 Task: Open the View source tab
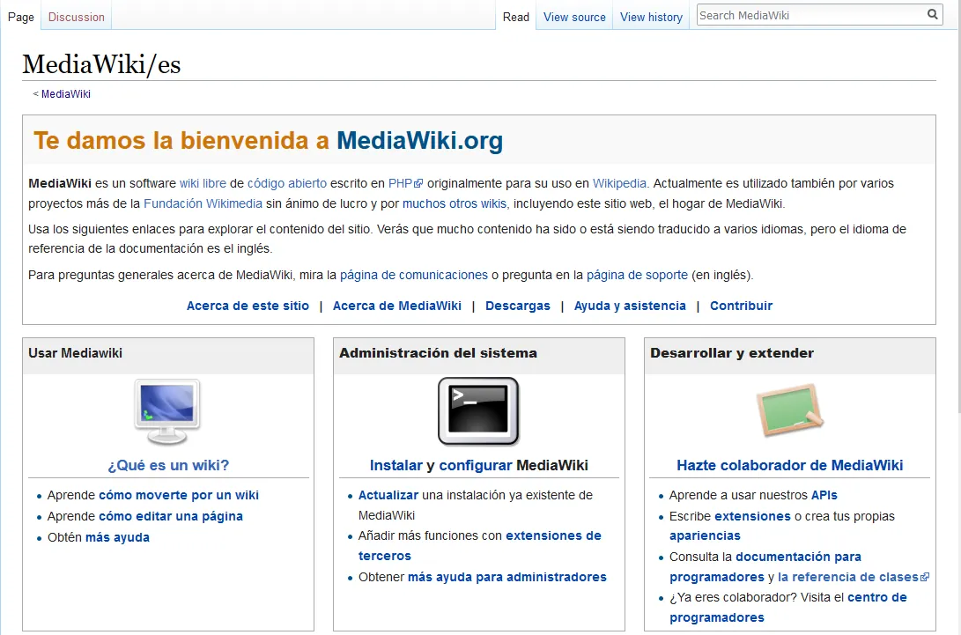pyautogui.click(x=574, y=17)
